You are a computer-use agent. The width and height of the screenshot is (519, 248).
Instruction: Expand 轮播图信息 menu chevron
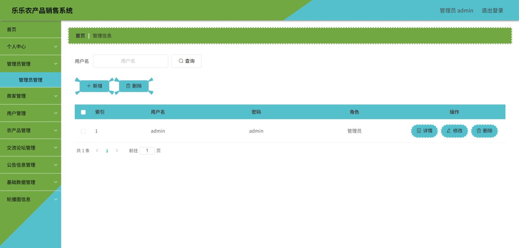pos(56,199)
